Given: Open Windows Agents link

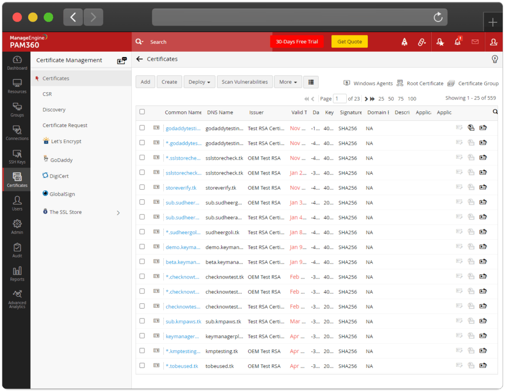Looking at the screenshot, I should tap(368, 83).
